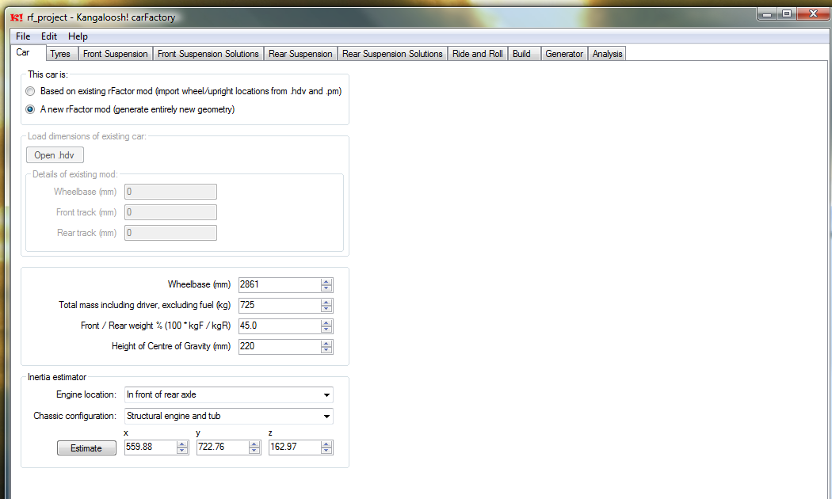Viewport: 832px width, 499px height.
Task: Select 'A new rFactor mod' radio button
Action: [x=30, y=109]
